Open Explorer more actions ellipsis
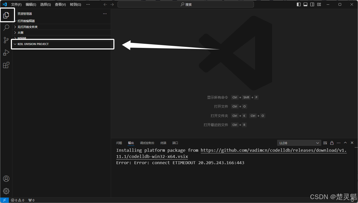Viewport: 358px width, 203px height. pos(105,14)
